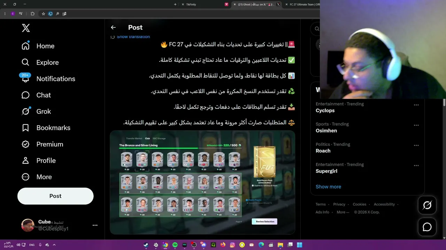Click the ENG language indicator
The height and width of the screenshot is (250, 446).
[32, 245]
